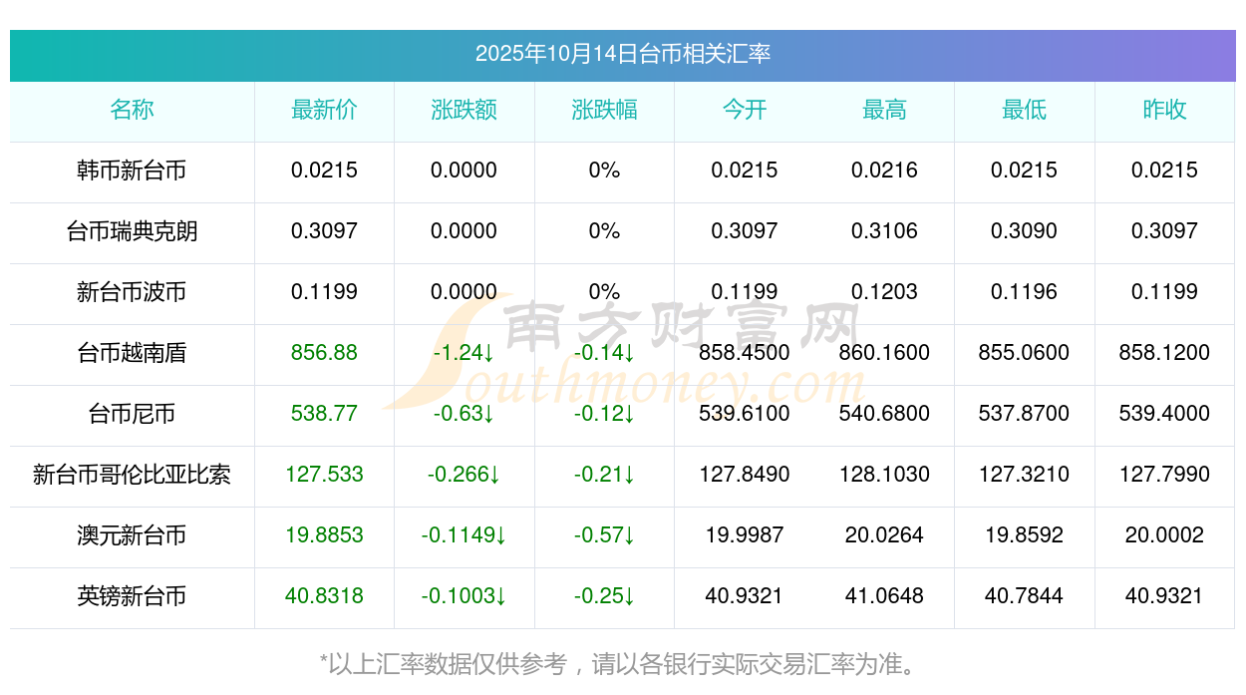Click the 台币尼币 row name
The image size is (1246, 695).
pyautogui.click(x=132, y=414)
